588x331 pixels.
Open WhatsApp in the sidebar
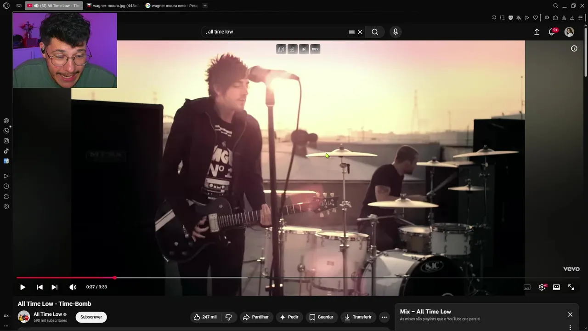pyautogui.click(x=6, y=131)
